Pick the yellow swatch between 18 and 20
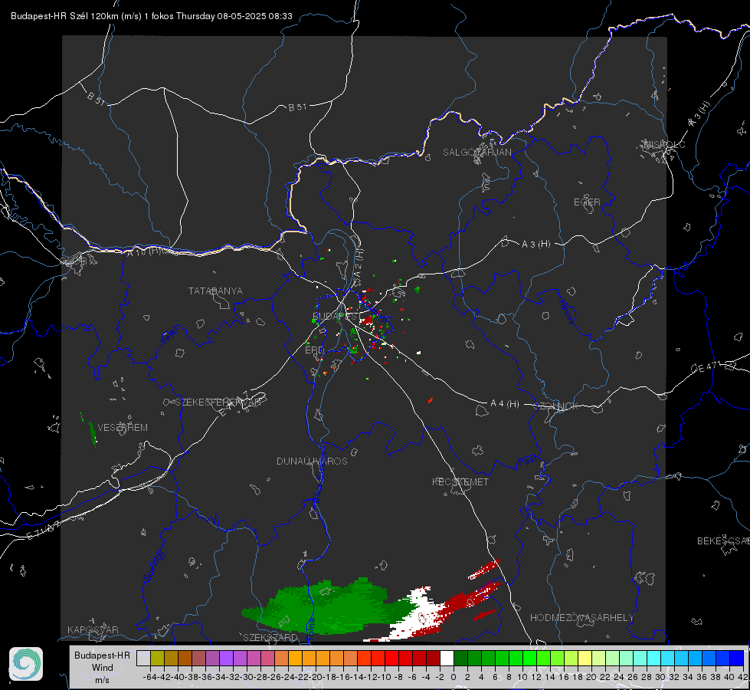 [x=585, y=658]
